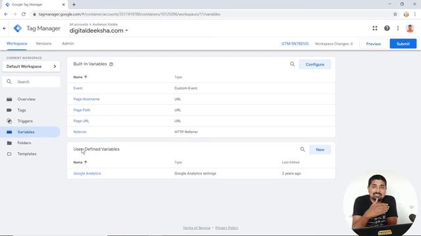This screenshot has height=236, width=421.
Task: Open the Google account avatar
Action: click(x=410, y=28)
